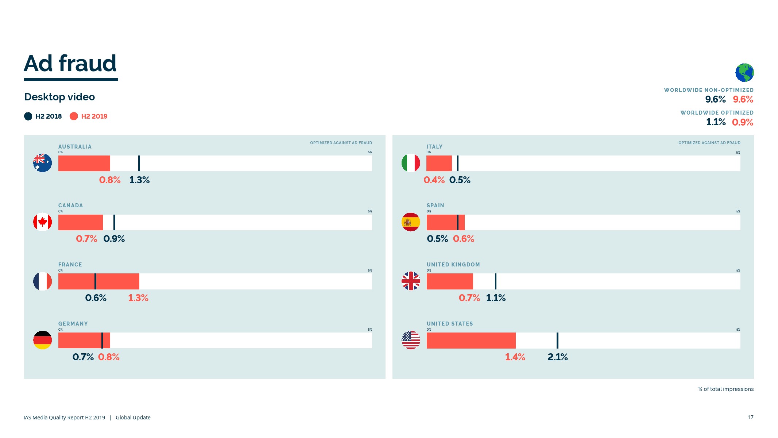Click the United States flag icon
The width and height of the screenshot is (778, 438).
tap(411, 340)
